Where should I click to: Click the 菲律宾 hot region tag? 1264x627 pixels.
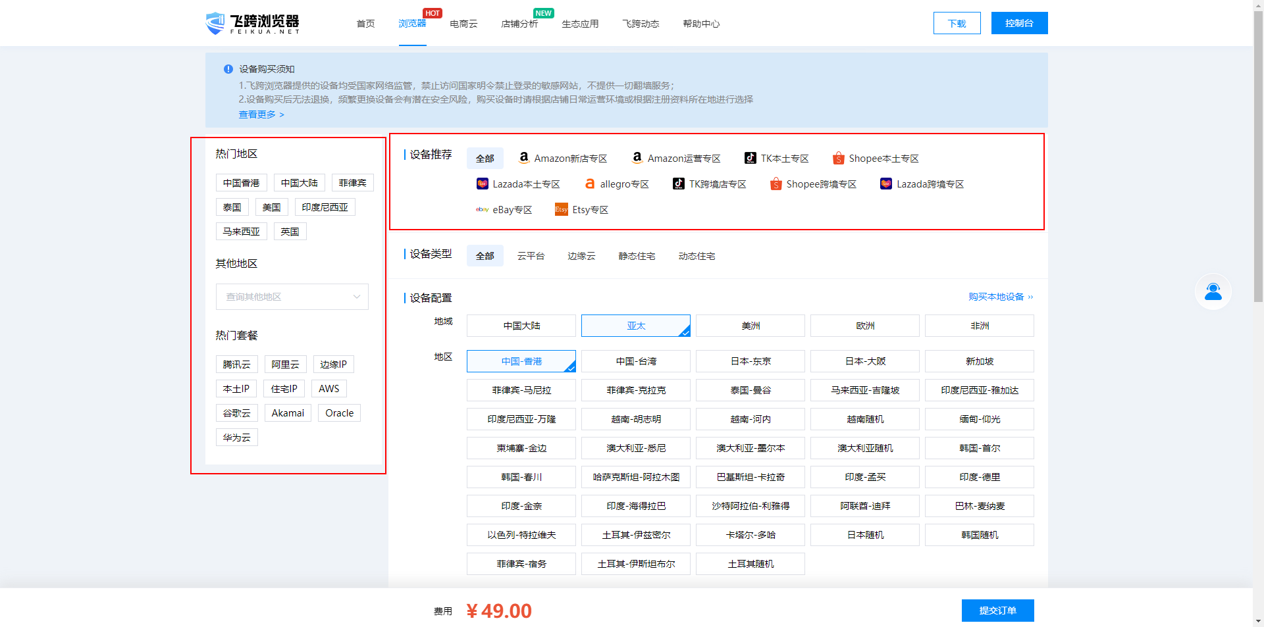(x=353, y=183)
